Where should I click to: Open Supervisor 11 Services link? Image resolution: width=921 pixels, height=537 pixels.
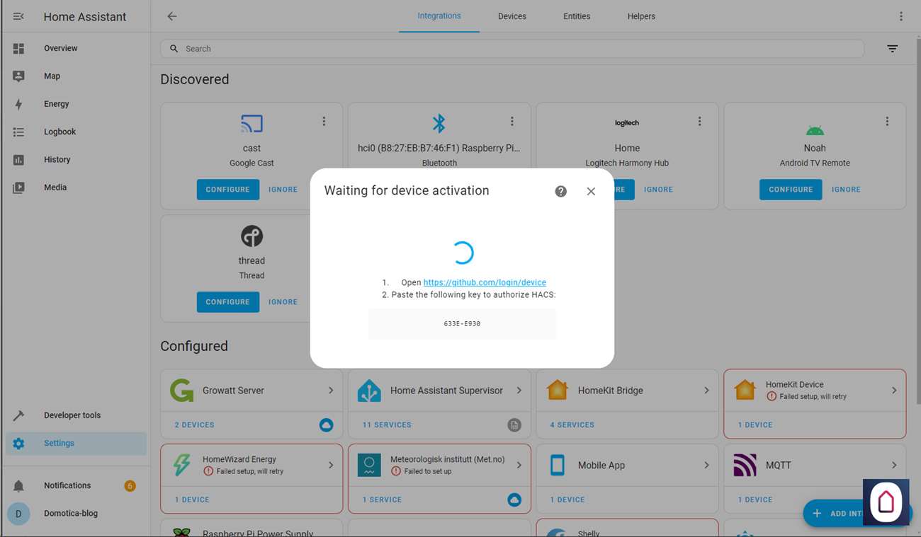(387, 425)
